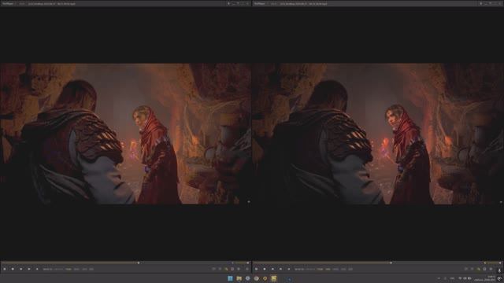Image resolution: width=504 pixels, height=283 pixels.
Task: Go to next file in the right player
Action: coord(280,269)
